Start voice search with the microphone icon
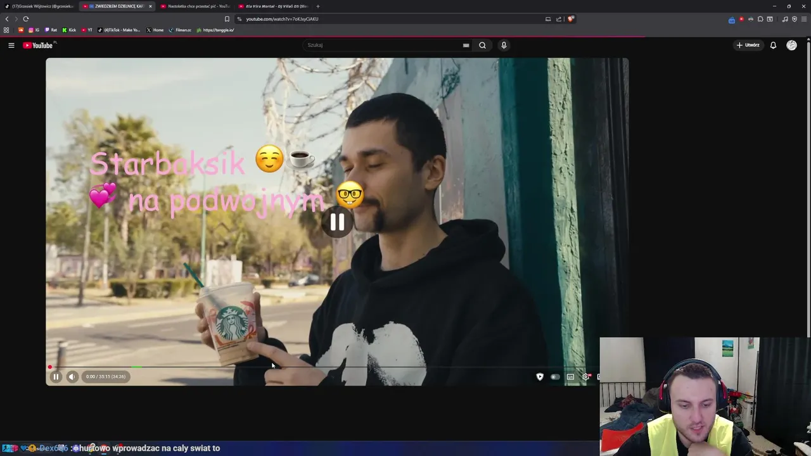This screenshot has width=811, height=456. pyautogui.click(x=504, y=45)
